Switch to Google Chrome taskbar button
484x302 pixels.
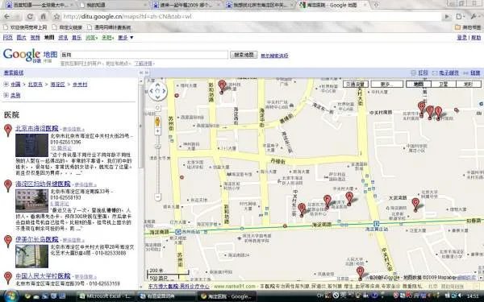tap(227, 296)
